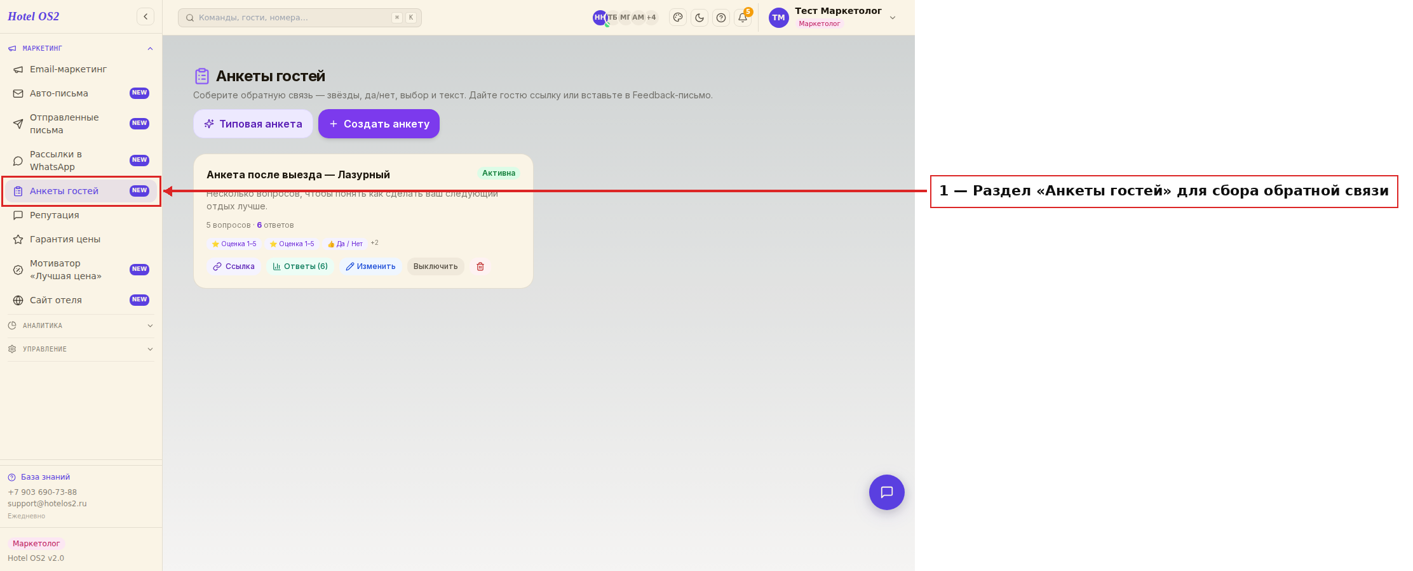Expand the Управление sidebar section
This screenshot has width=1413, height=571.
[81, 349]
